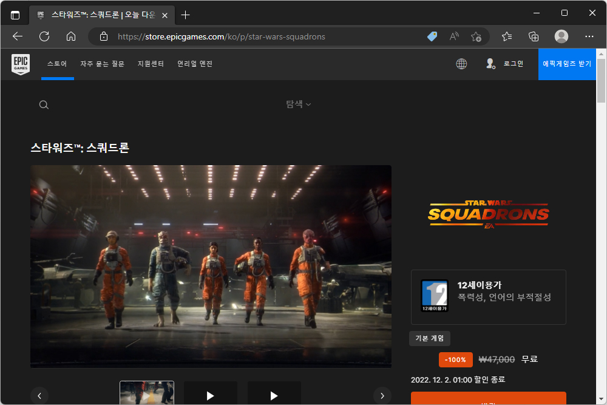Open the browser home page
Image resolution: width=607 pixels, height=405 pixels.
[71, 37]
